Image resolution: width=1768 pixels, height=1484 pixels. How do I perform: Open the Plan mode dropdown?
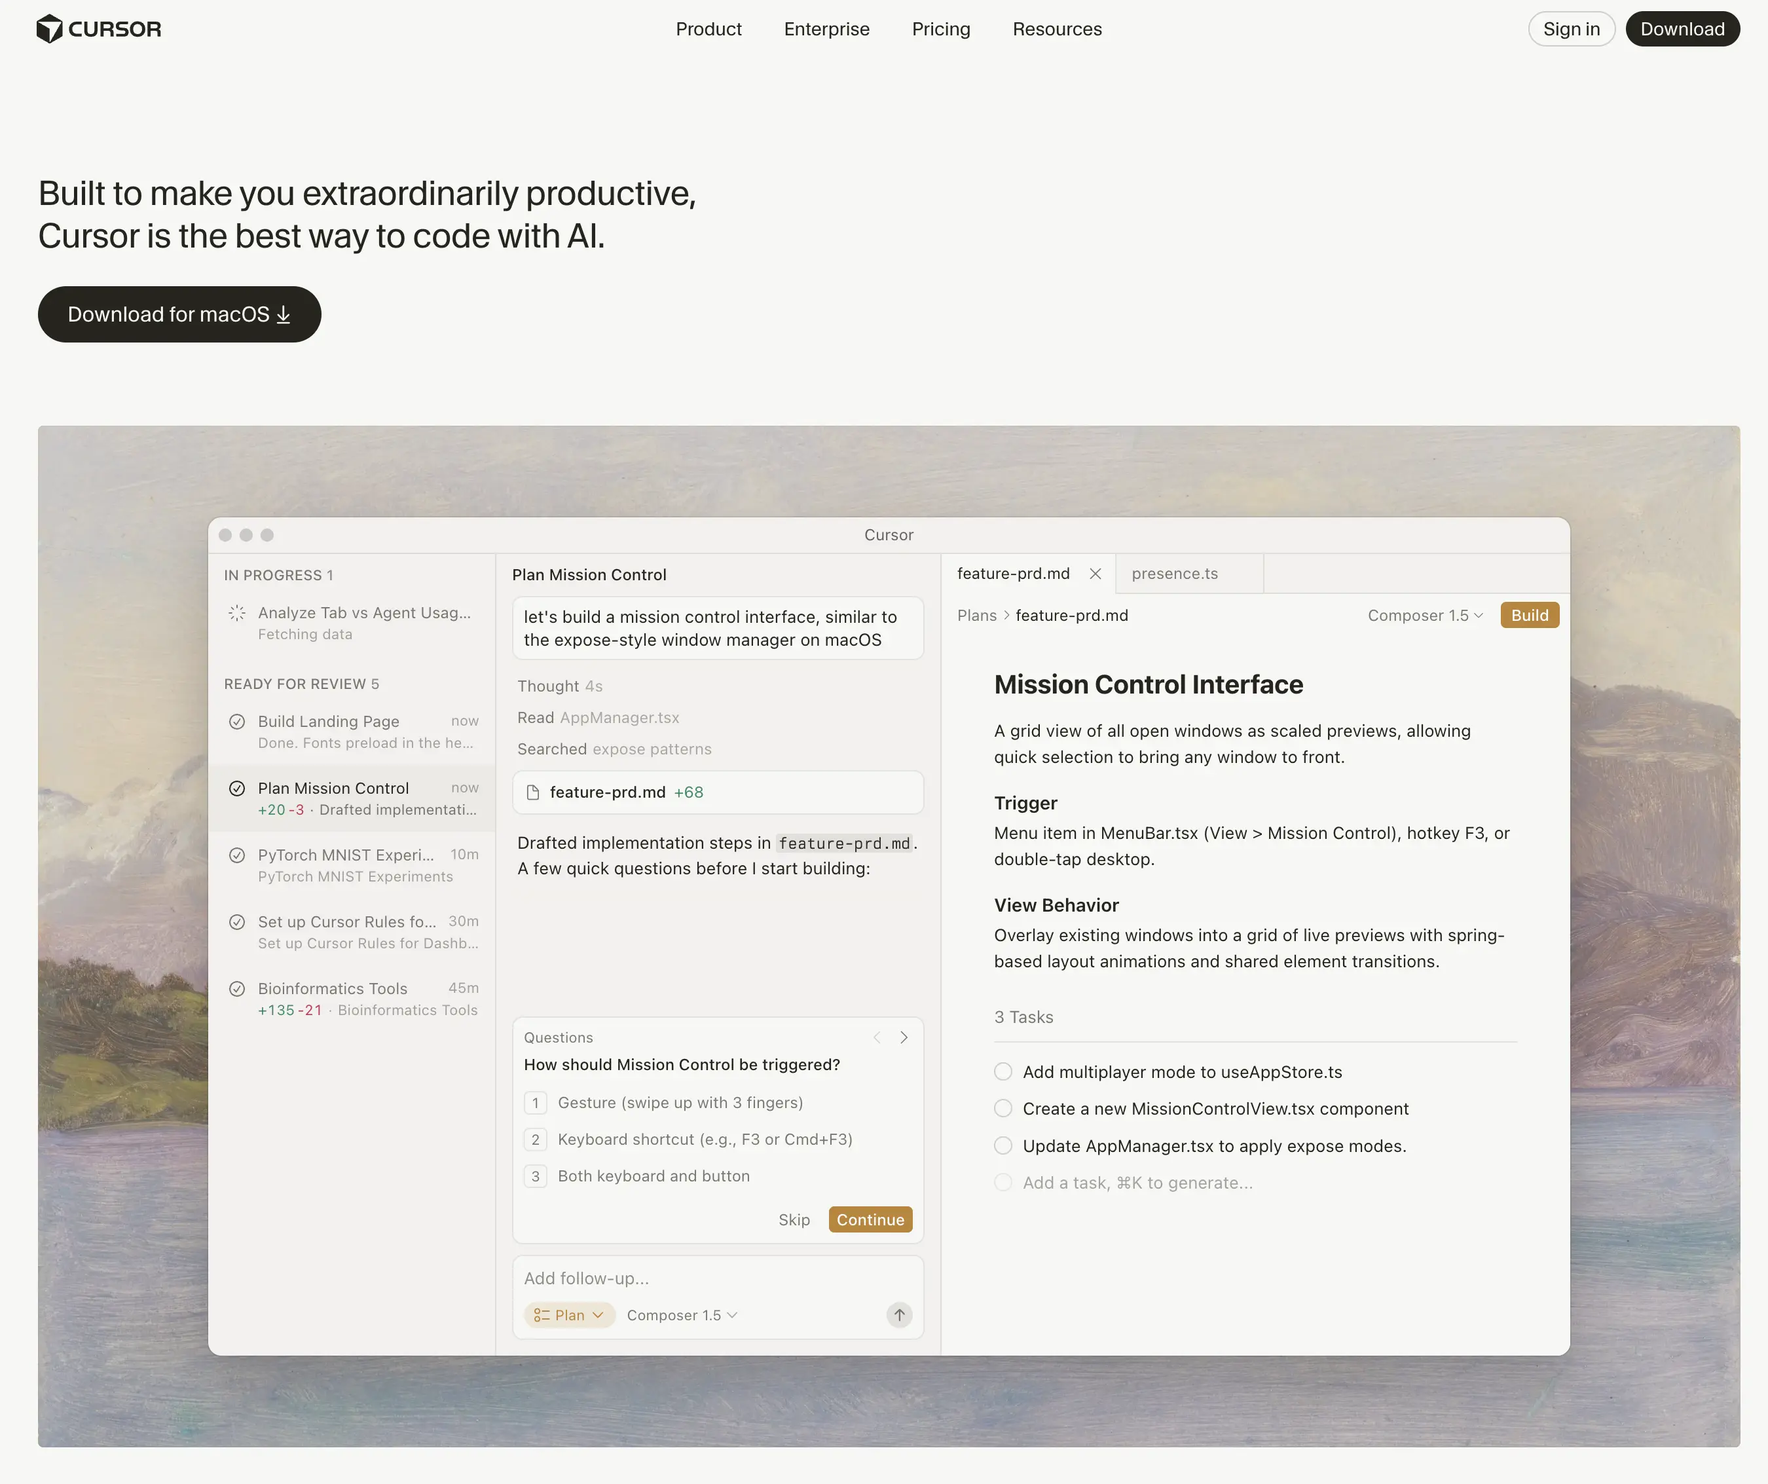pos(569,1315)
